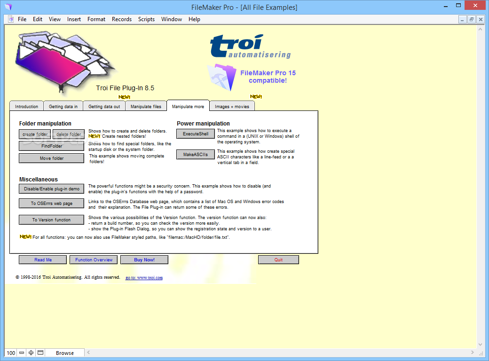489x361 pixels.
Task: Minimize the inner document window
Action: 463,19
